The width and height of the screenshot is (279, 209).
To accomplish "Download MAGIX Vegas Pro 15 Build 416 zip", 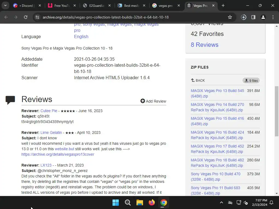I will click(217, 121).
